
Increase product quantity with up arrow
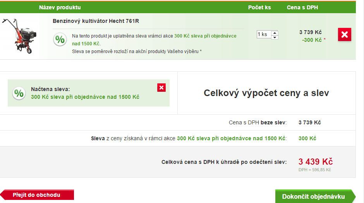(x=275, y=32)
